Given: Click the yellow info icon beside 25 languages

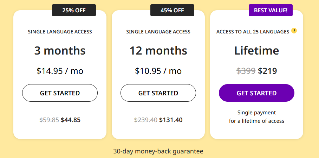Looking at the screenshot, I should [294, 31].
